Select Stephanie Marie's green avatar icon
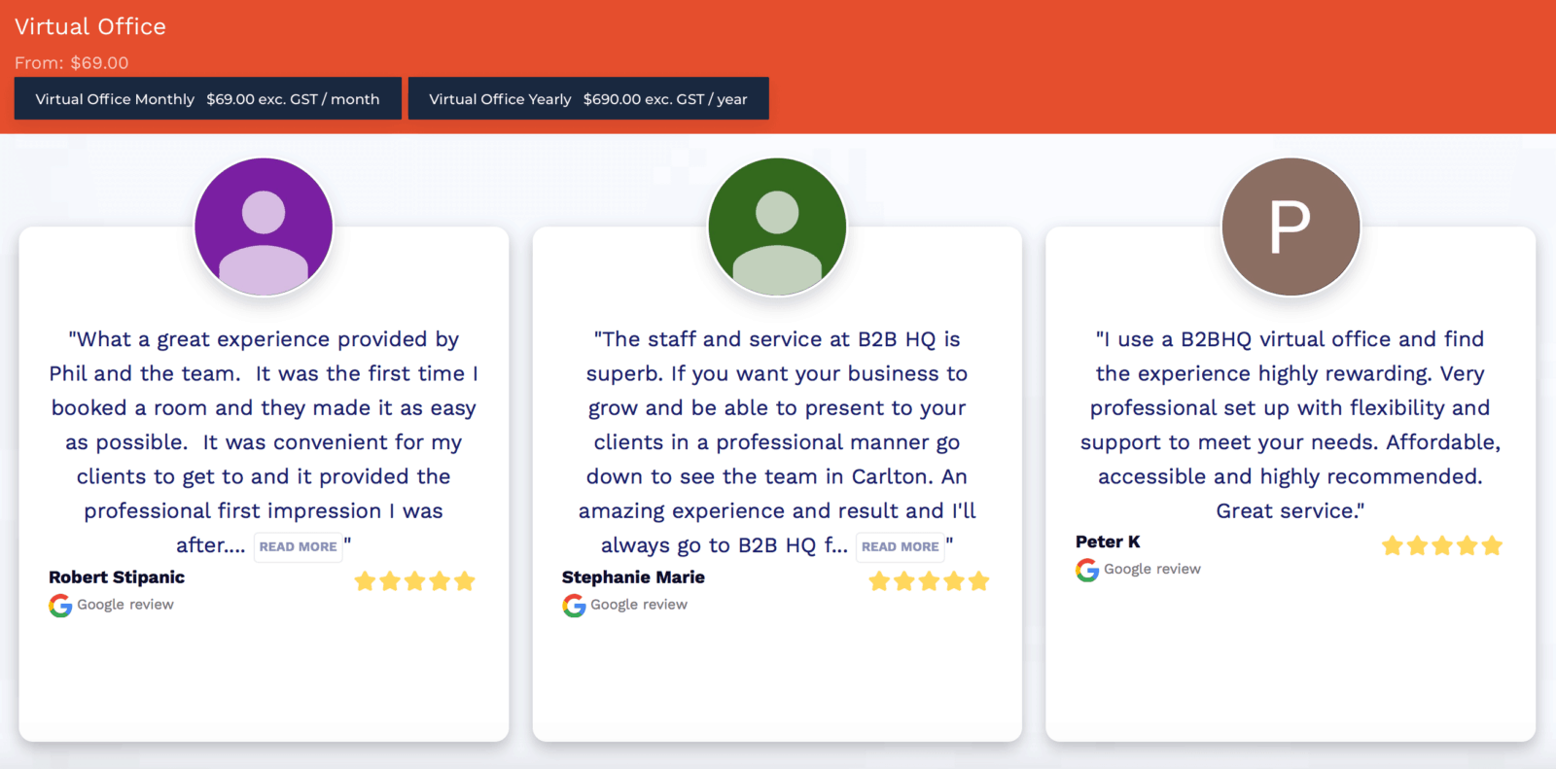Image resolution: width=1556 pixels, height=769 pixels. coord(777,226)
